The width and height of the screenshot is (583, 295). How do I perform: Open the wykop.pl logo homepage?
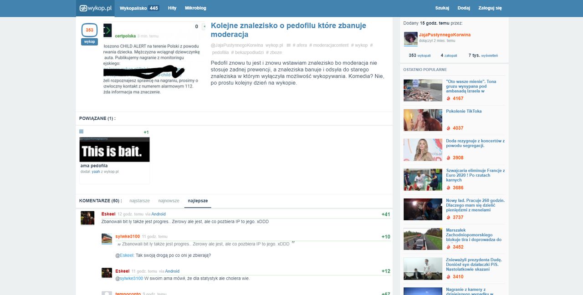point(95,8)
